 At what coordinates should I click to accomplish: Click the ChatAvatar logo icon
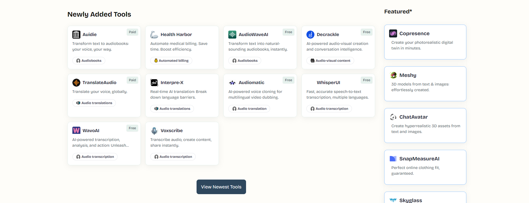(393, 117)
